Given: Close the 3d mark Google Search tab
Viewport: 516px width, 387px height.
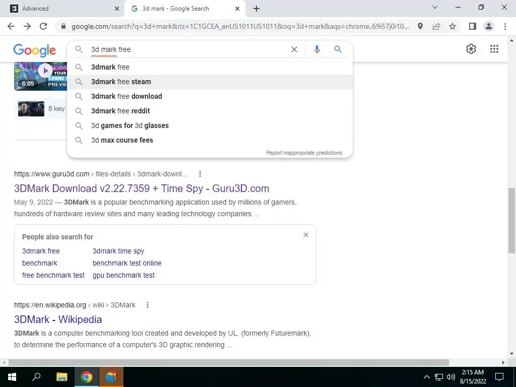Looking at the screenshot, I should click(237, 9).
